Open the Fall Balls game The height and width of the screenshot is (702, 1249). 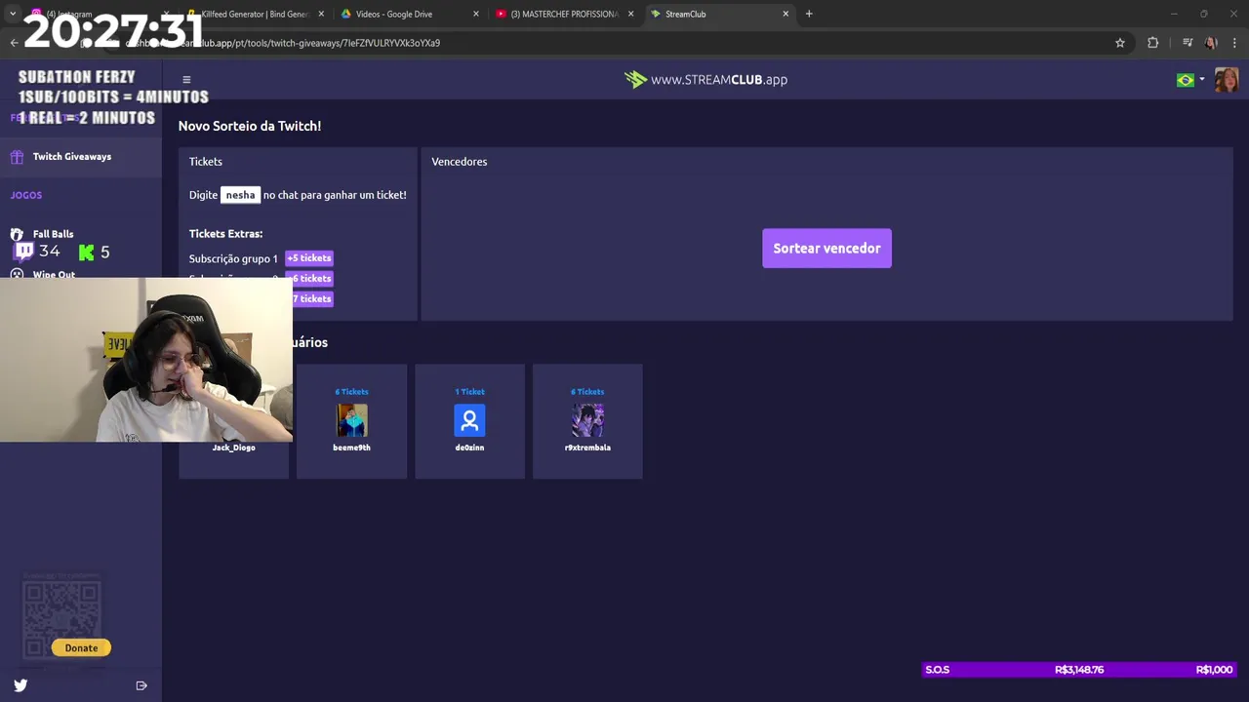(53, 234)
